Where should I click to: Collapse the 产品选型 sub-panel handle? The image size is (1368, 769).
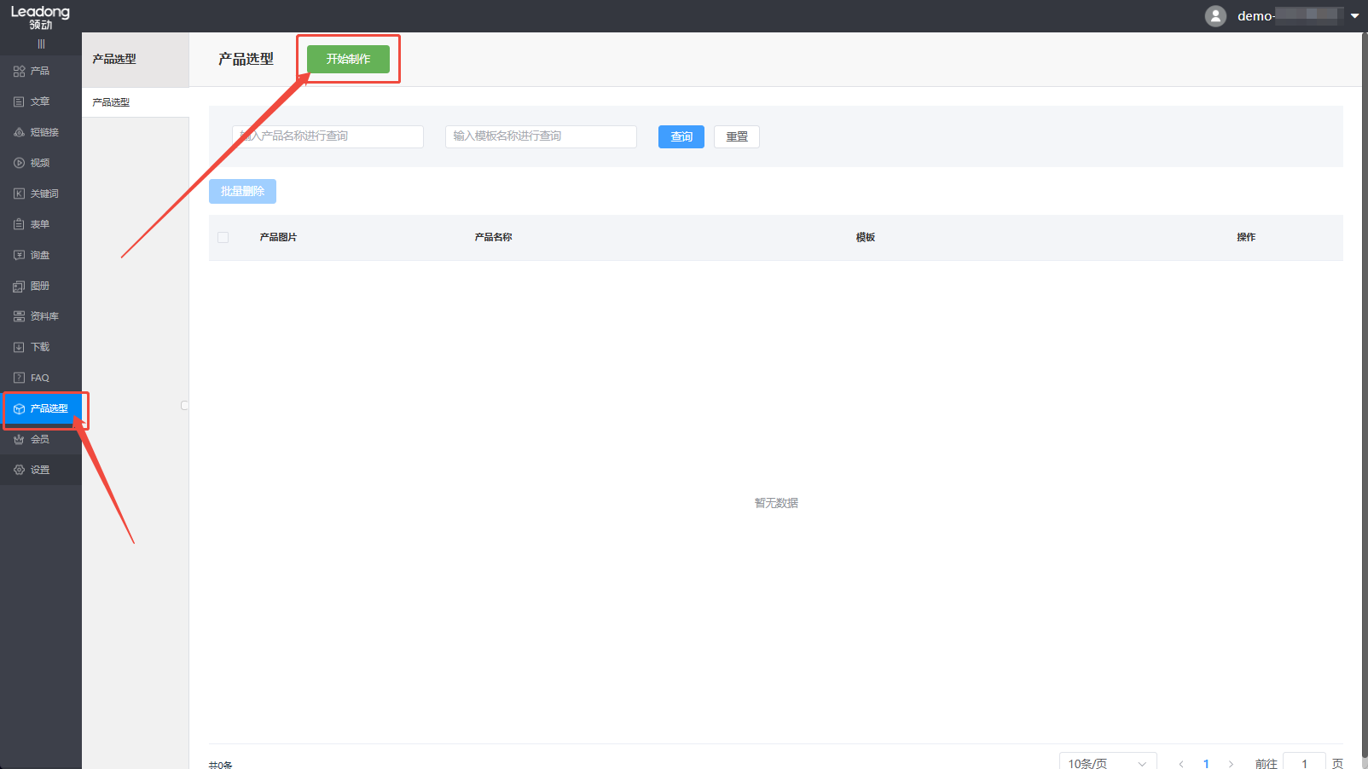185,406
